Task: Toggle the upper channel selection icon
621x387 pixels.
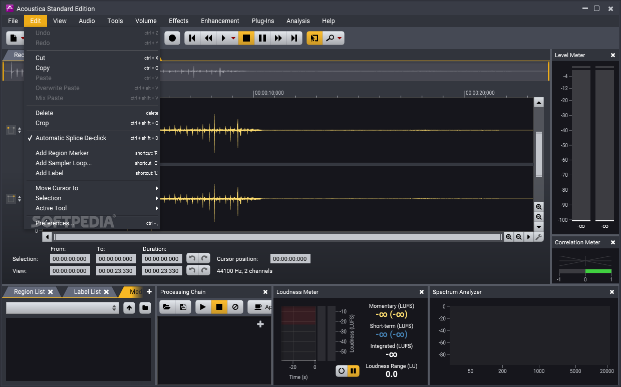Action: [x=11, y=130]
